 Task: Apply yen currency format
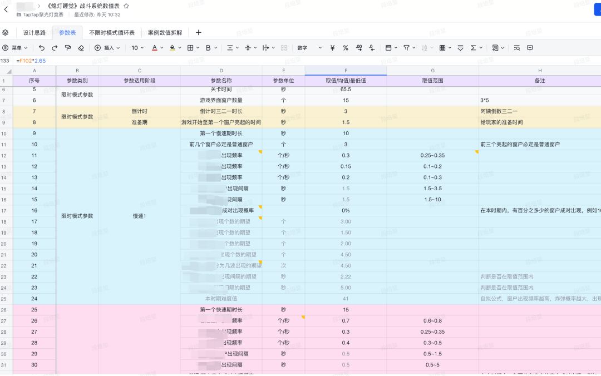point(332,48)
